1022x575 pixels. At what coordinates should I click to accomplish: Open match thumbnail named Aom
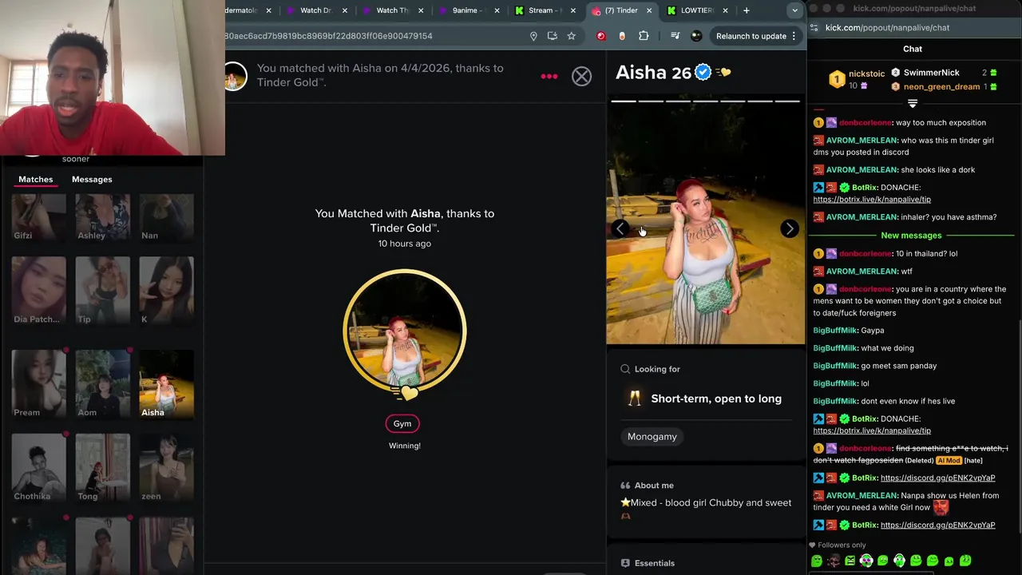tap(102, 384)
